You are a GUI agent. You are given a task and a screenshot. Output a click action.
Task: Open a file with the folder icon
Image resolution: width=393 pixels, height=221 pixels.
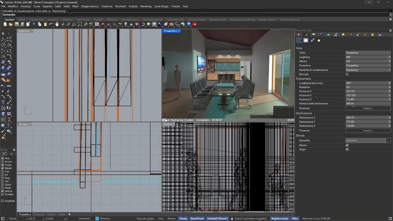pos(11,24)
